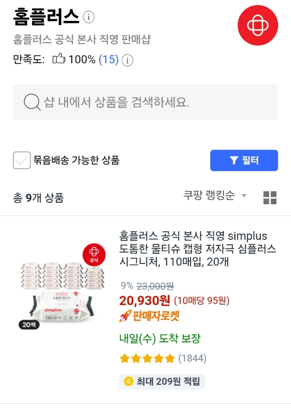Switch to grid view layout icon

270,198
